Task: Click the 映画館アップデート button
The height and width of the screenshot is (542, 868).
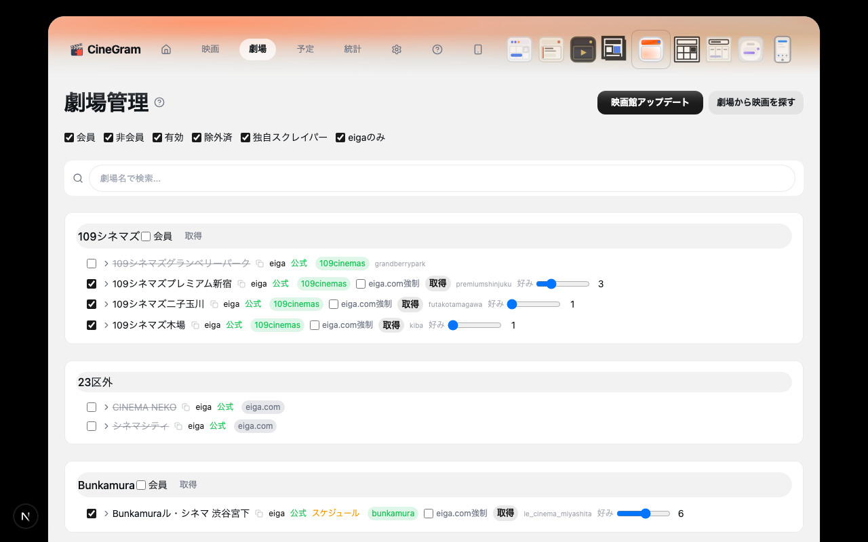Action: click(x=650, y=102)
